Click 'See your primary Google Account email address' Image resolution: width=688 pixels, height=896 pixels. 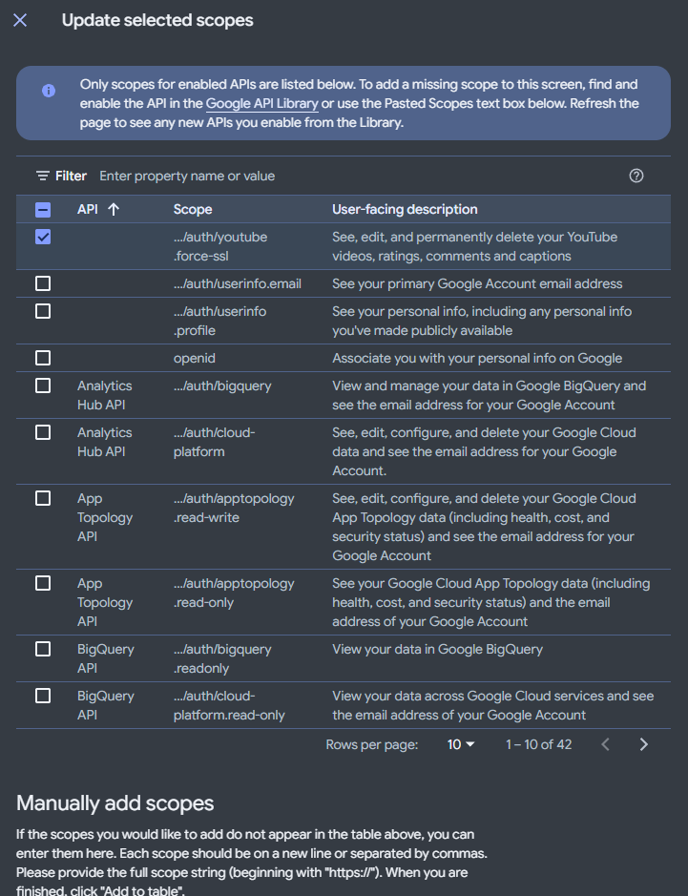477,284
